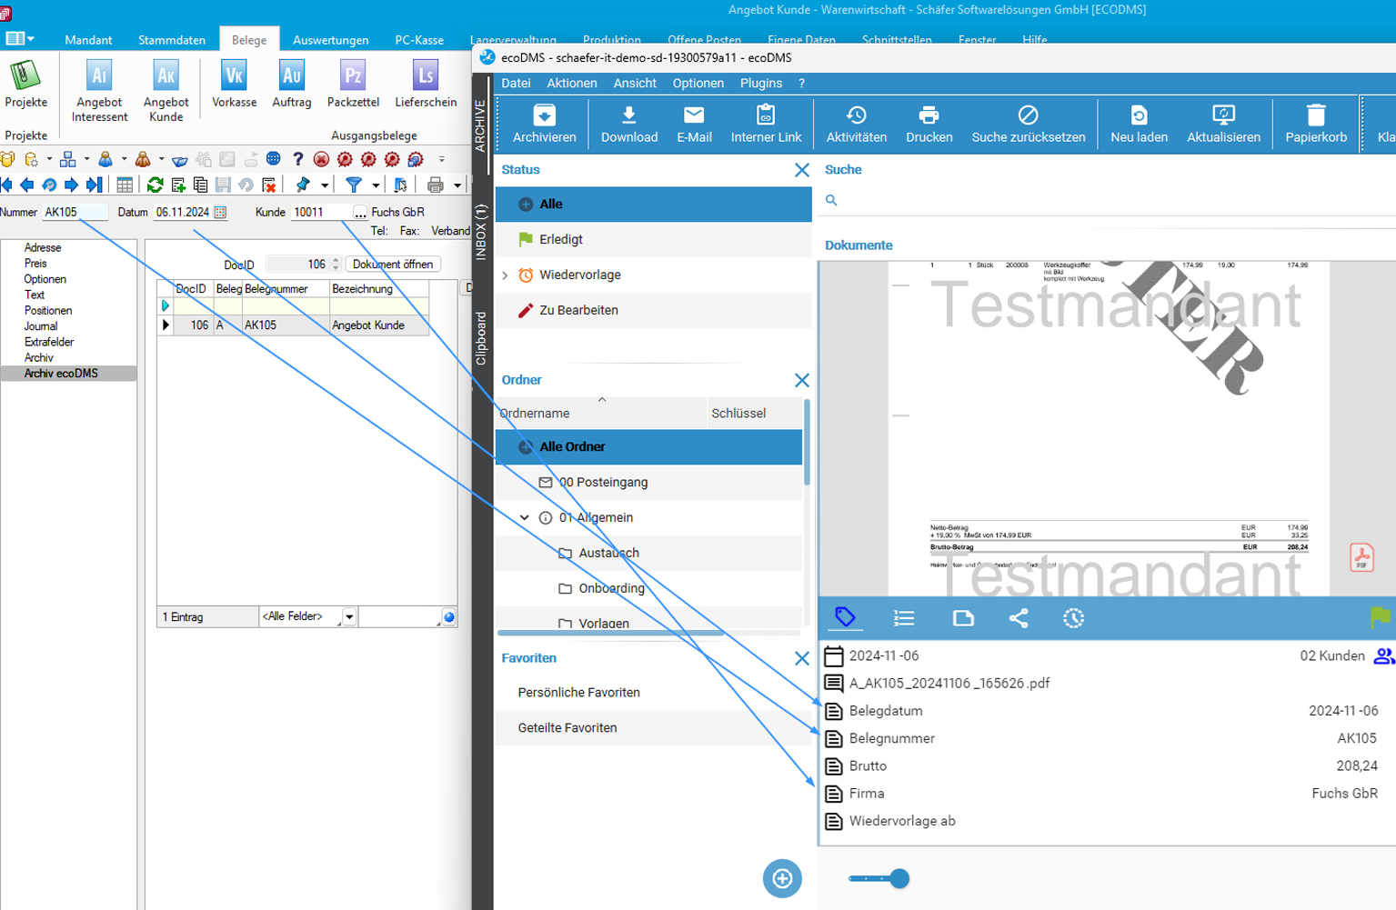
Task: Open the Datei menu in ecoDMS
Action: point(516,83)
